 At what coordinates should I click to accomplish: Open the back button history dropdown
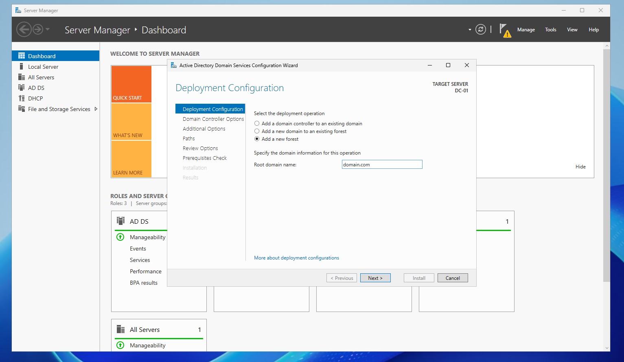(47, 29)
